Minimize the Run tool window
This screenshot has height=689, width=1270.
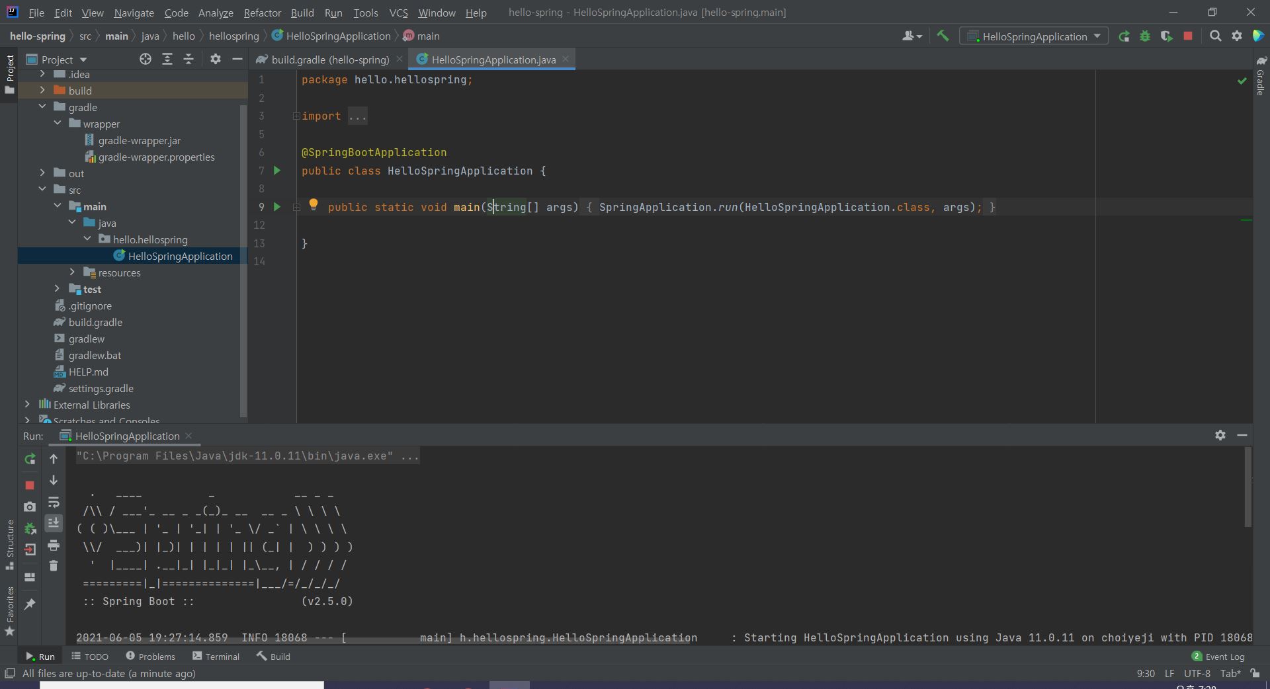click(x=1242, y=435)
